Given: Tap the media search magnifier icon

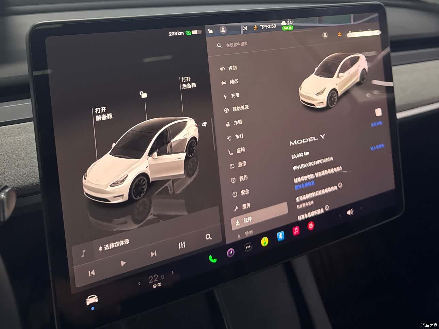Looking at the screenshot, I should coord(208,237).
